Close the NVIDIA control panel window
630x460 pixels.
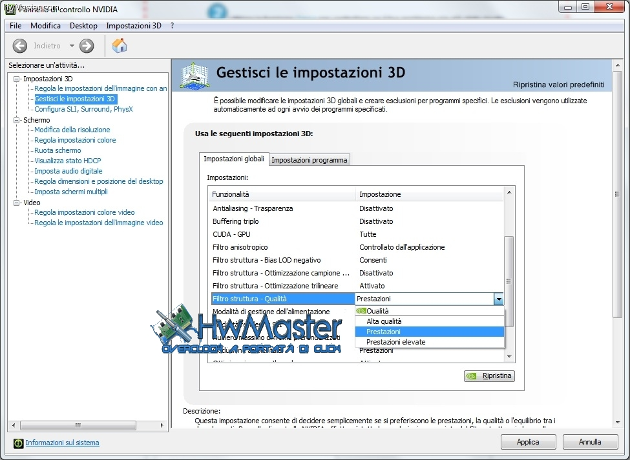tap(609, 6)
